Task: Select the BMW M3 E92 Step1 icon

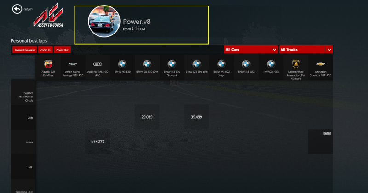Action: point(221,64)
